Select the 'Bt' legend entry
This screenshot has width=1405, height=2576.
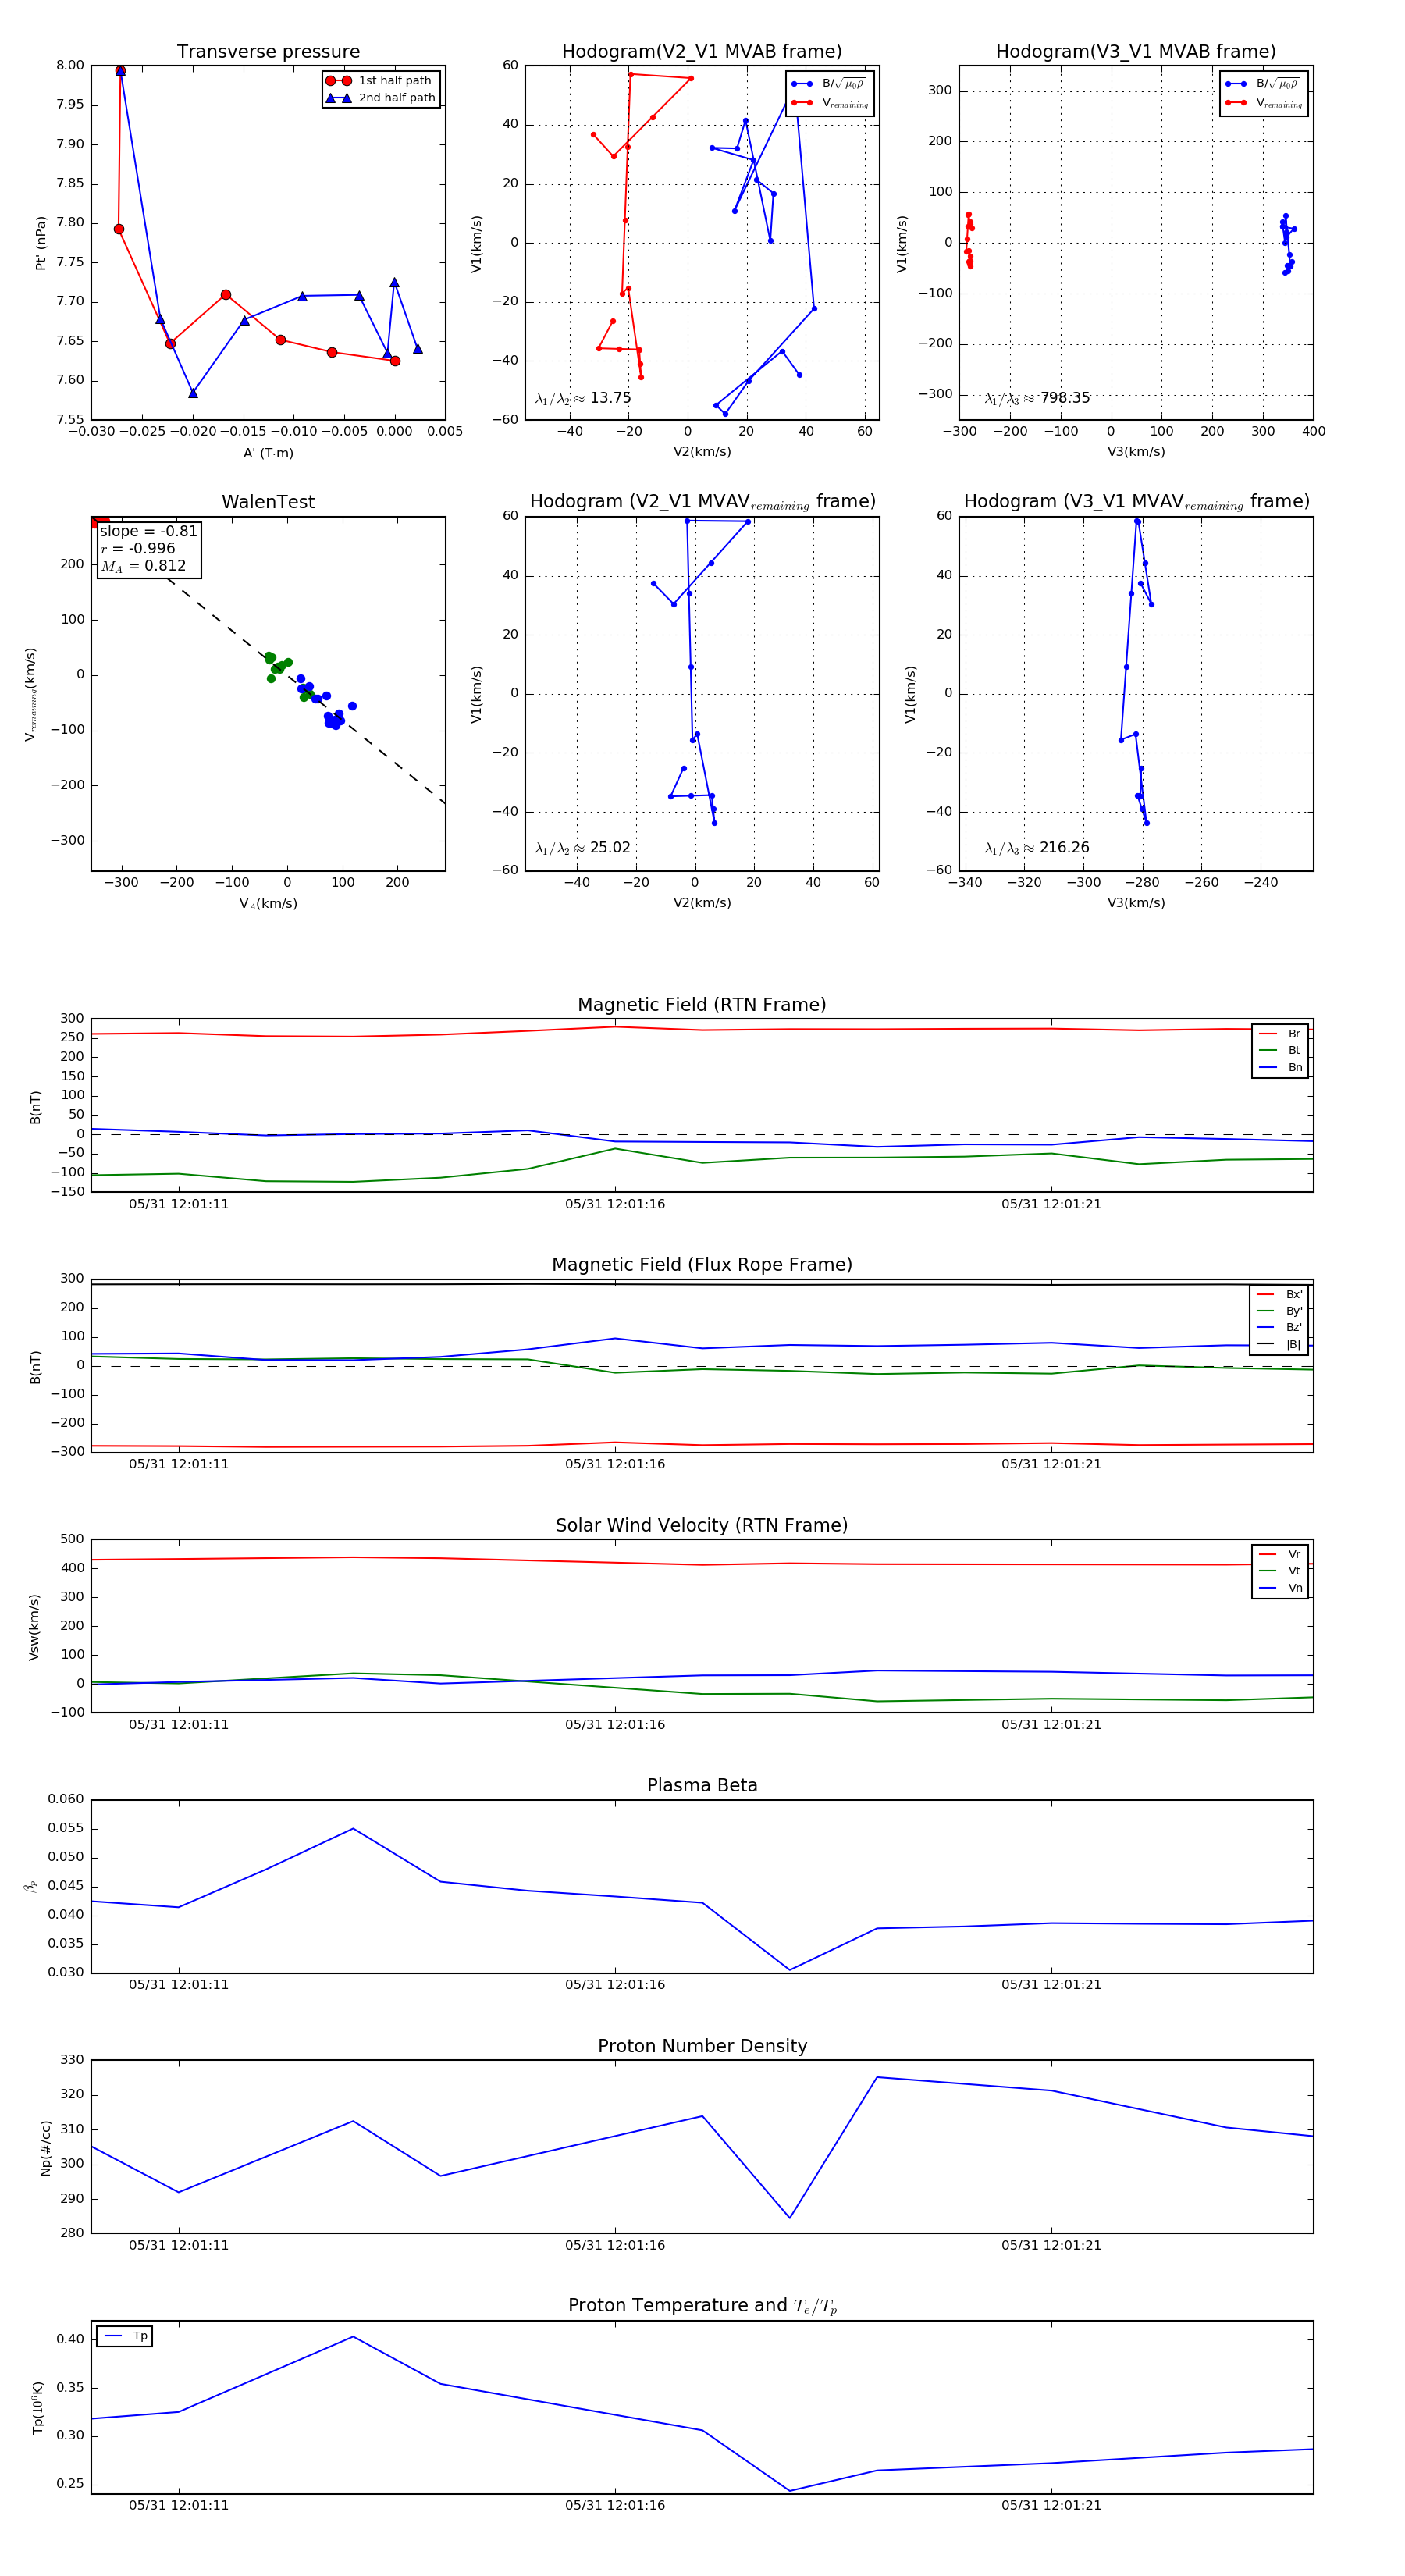click(1280, 1050)
